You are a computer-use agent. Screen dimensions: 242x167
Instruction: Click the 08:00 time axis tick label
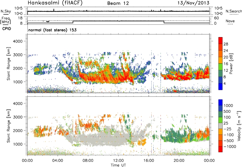[x=88, y=161]
